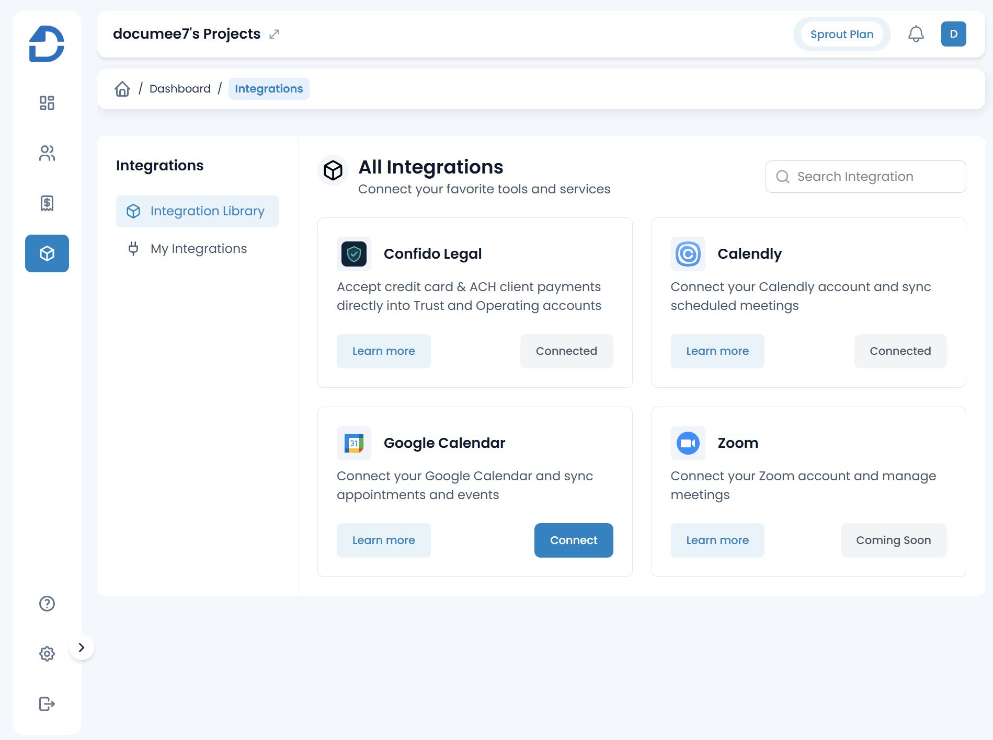Open the billing receipt icon in the sidebar
993x740 pixels.
pyautogui.click(x=47, y=203)
